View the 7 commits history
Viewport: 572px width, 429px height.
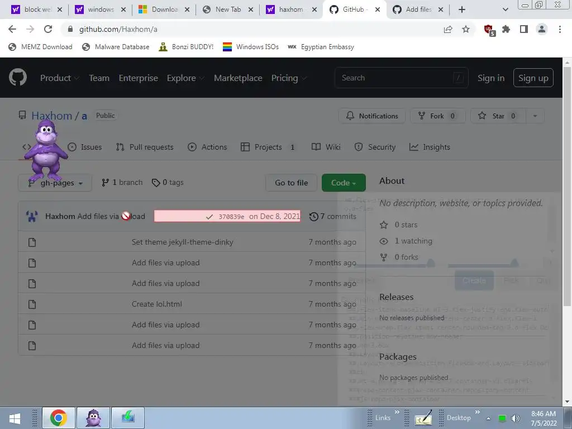pos(333,216)
